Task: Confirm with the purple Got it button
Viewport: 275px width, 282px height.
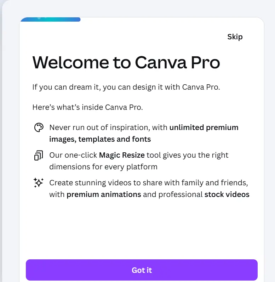Action: pyautogui.click(x=142, y=270)
